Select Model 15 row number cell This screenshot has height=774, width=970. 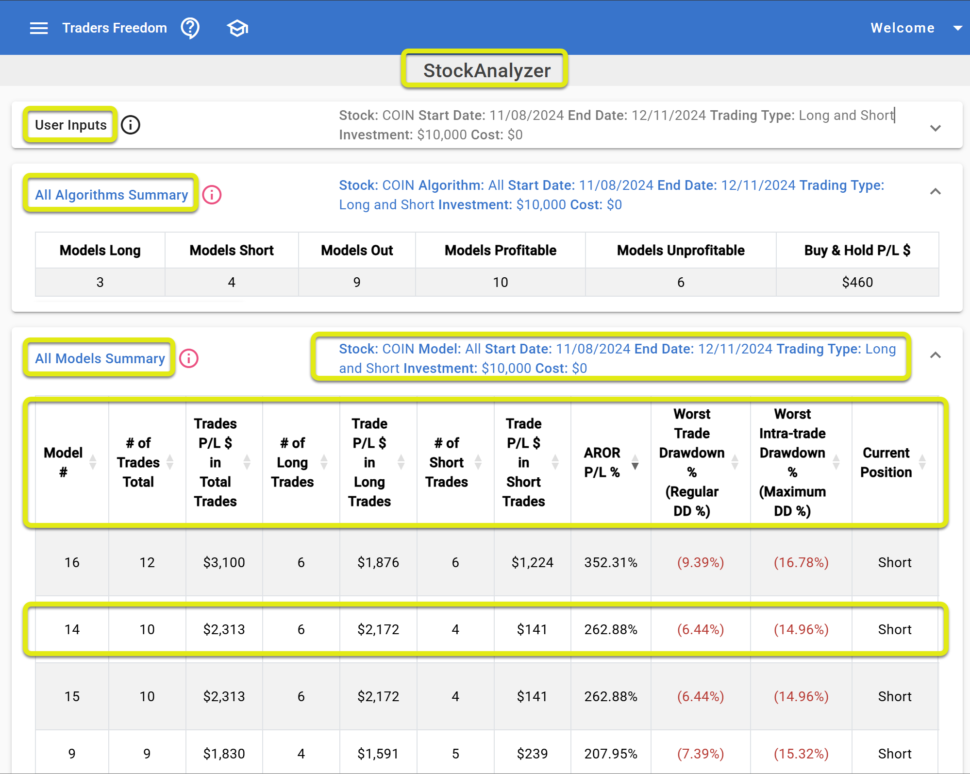pos(72,696)
